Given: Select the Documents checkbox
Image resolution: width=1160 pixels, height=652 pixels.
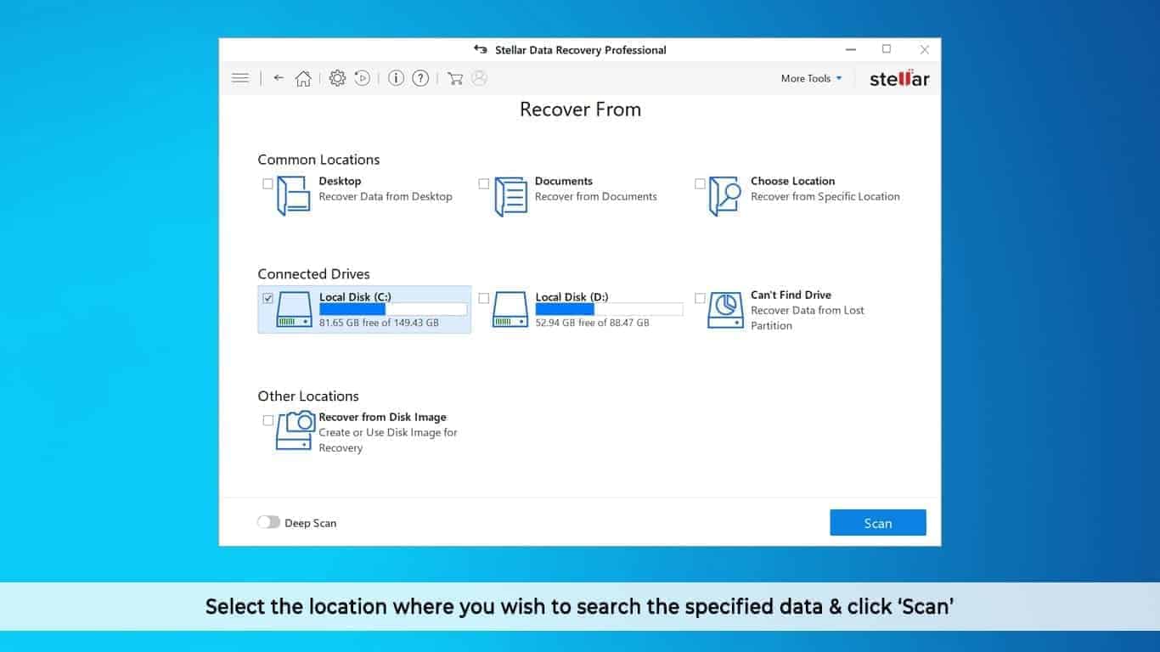Looking at the screenshot, I should (484, 183).
